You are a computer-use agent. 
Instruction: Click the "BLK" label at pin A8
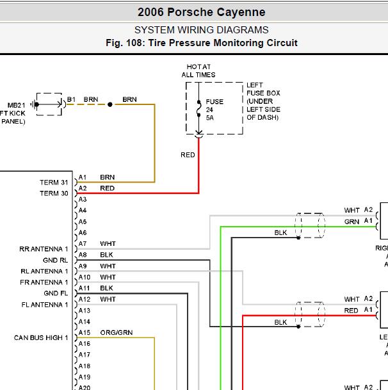click(106, 255)
